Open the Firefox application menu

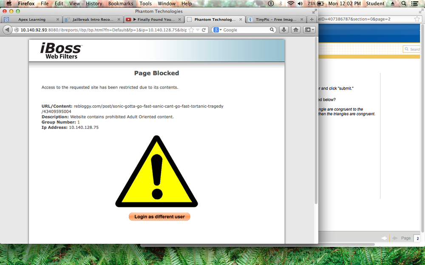coord(26,3)
